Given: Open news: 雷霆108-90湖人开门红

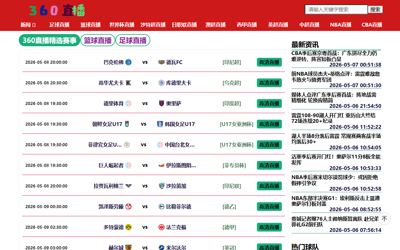Looking at the screenshot, I should [x=334, y=118].
